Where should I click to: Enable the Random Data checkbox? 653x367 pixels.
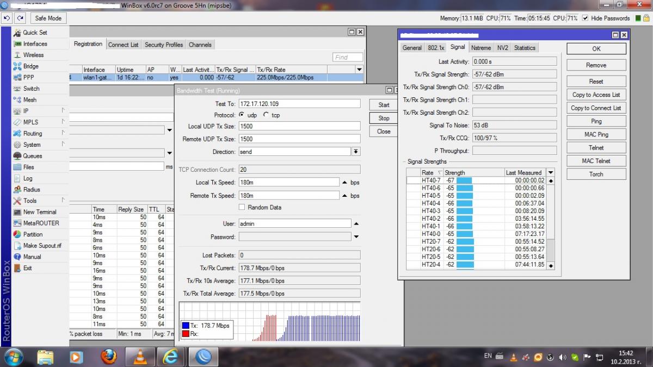[x=242, y=208]
